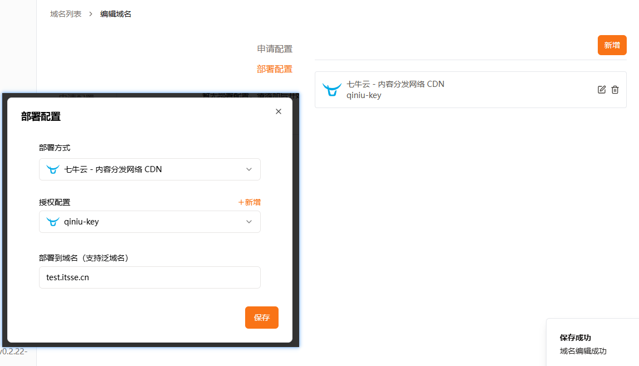
Task: Click the 部署配置 dialog heading
Action: [x=41, y=116]
